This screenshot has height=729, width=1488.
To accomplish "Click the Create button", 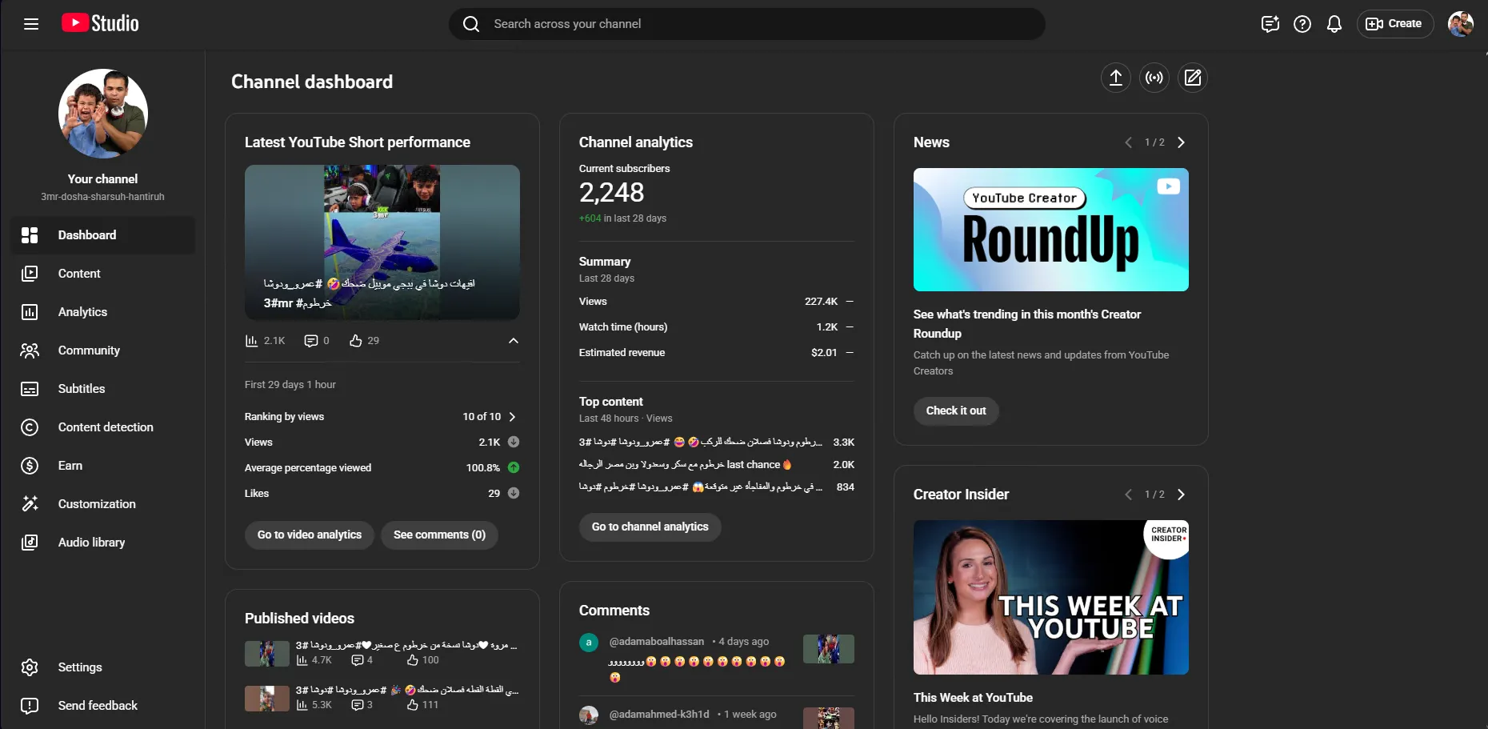I will coord(1394,24).
